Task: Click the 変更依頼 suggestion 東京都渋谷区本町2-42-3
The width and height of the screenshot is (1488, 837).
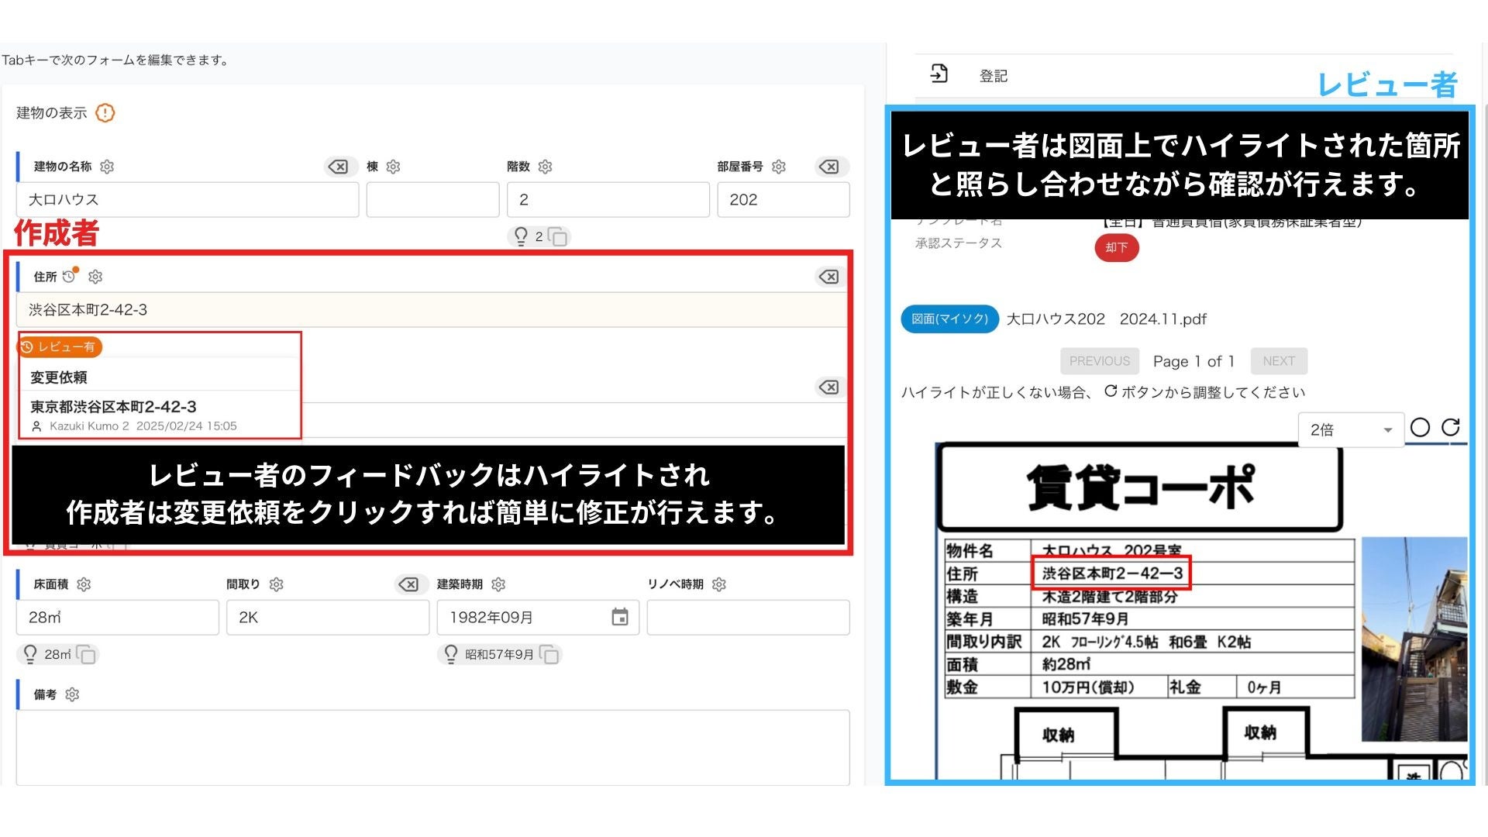Action: [x=113, y=407]
